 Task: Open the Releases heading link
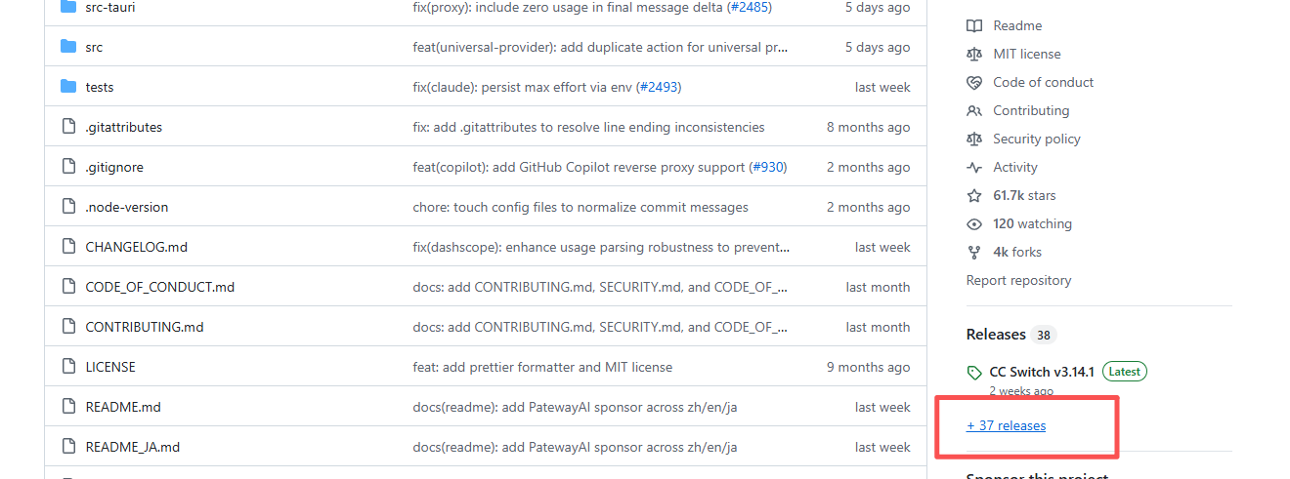coord(996,334)
